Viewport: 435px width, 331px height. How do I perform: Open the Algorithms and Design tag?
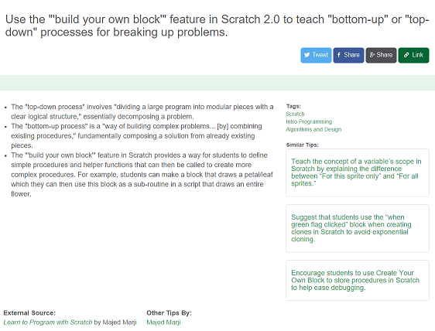point(313,129)
